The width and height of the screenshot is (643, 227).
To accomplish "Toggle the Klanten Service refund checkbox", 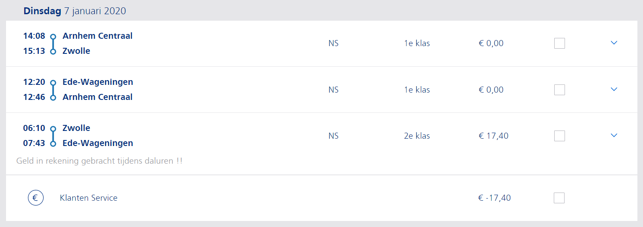I will point(559,198).
